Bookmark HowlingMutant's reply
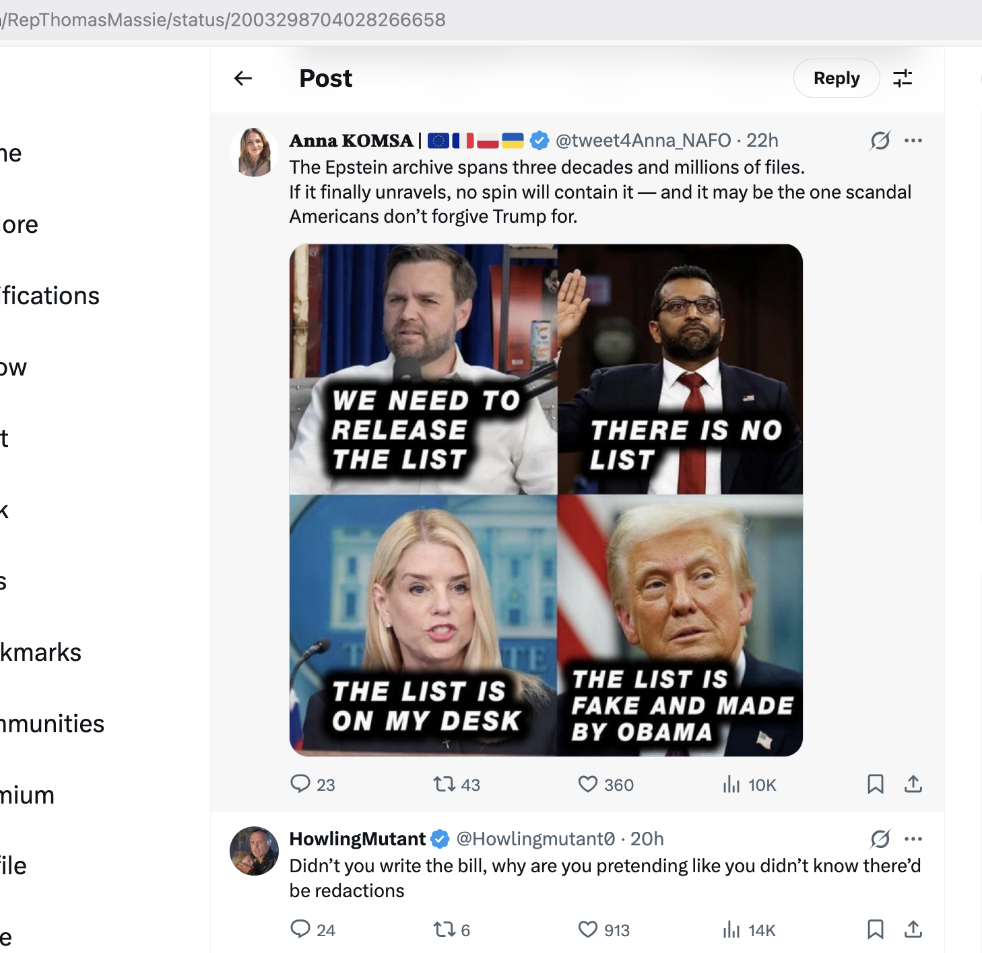 tap(876, 929)
